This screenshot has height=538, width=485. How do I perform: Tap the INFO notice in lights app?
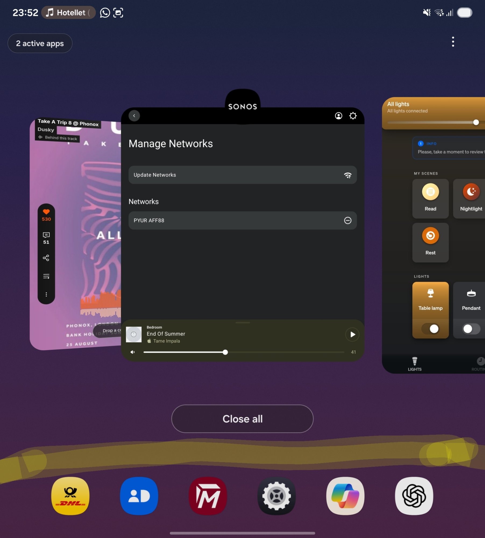tap(449, 148)
